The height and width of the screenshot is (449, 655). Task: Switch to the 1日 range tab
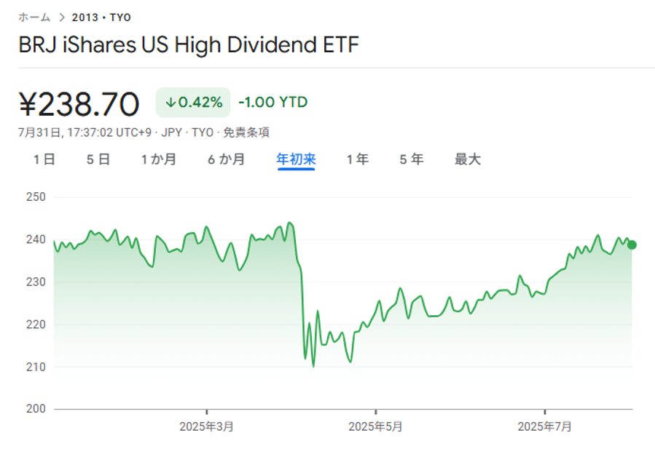pyautogui.click(x=44, y=159)
